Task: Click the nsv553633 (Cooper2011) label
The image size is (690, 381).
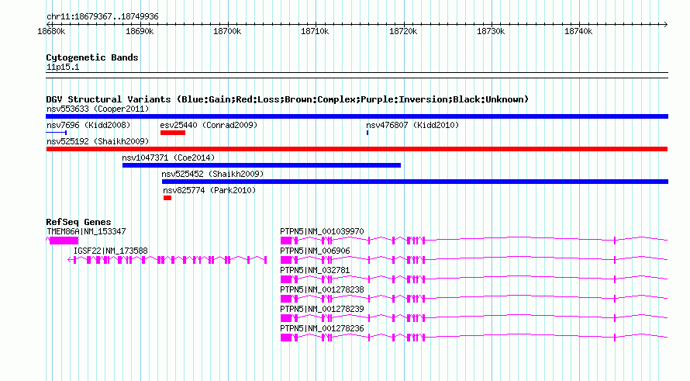Action: pos(98,109)
